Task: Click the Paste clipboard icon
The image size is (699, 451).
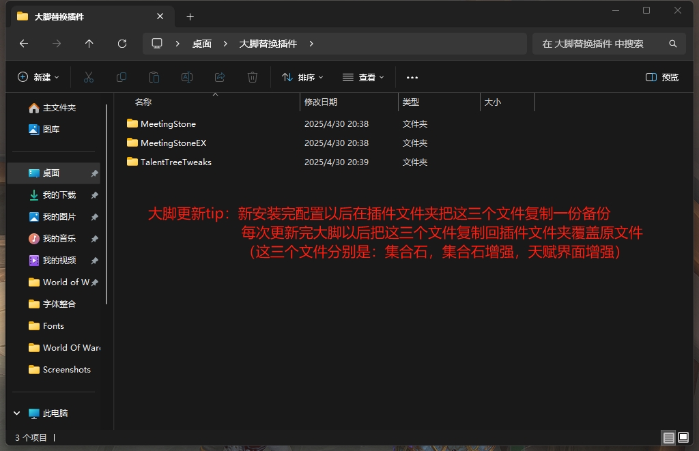Action: 154,77
